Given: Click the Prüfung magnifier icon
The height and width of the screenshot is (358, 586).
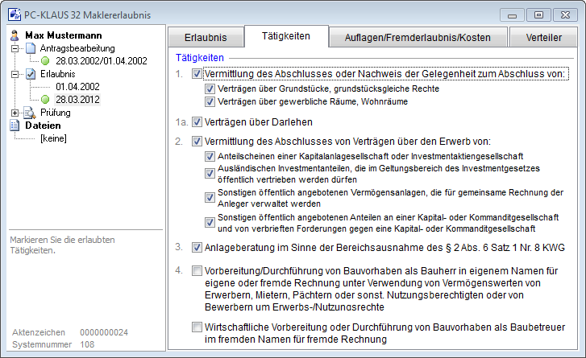Looking at the screenshot, I should (x=30, y=113).
